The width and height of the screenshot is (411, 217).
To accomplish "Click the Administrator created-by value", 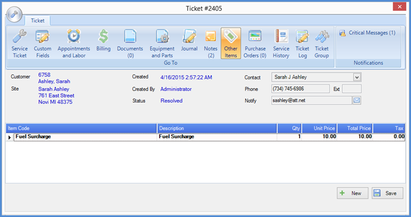I will (176, 89).
